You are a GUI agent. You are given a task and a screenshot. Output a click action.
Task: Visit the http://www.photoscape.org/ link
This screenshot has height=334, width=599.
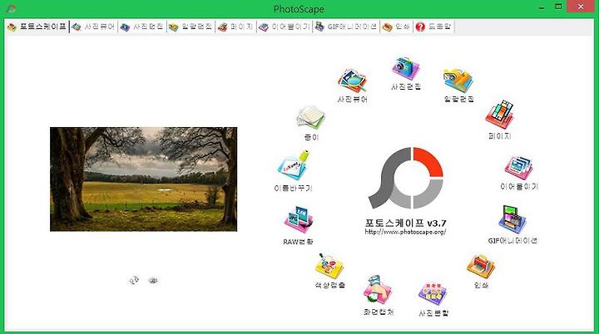tap(405, 232)
